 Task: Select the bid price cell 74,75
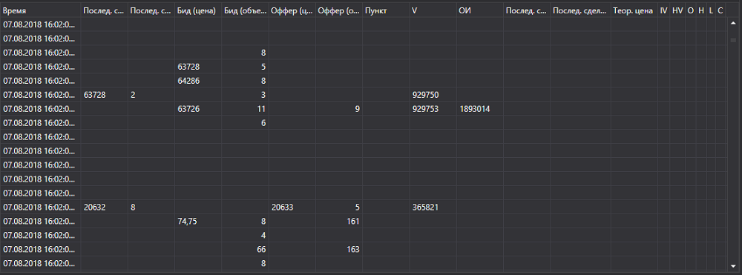tap(198, 221)
